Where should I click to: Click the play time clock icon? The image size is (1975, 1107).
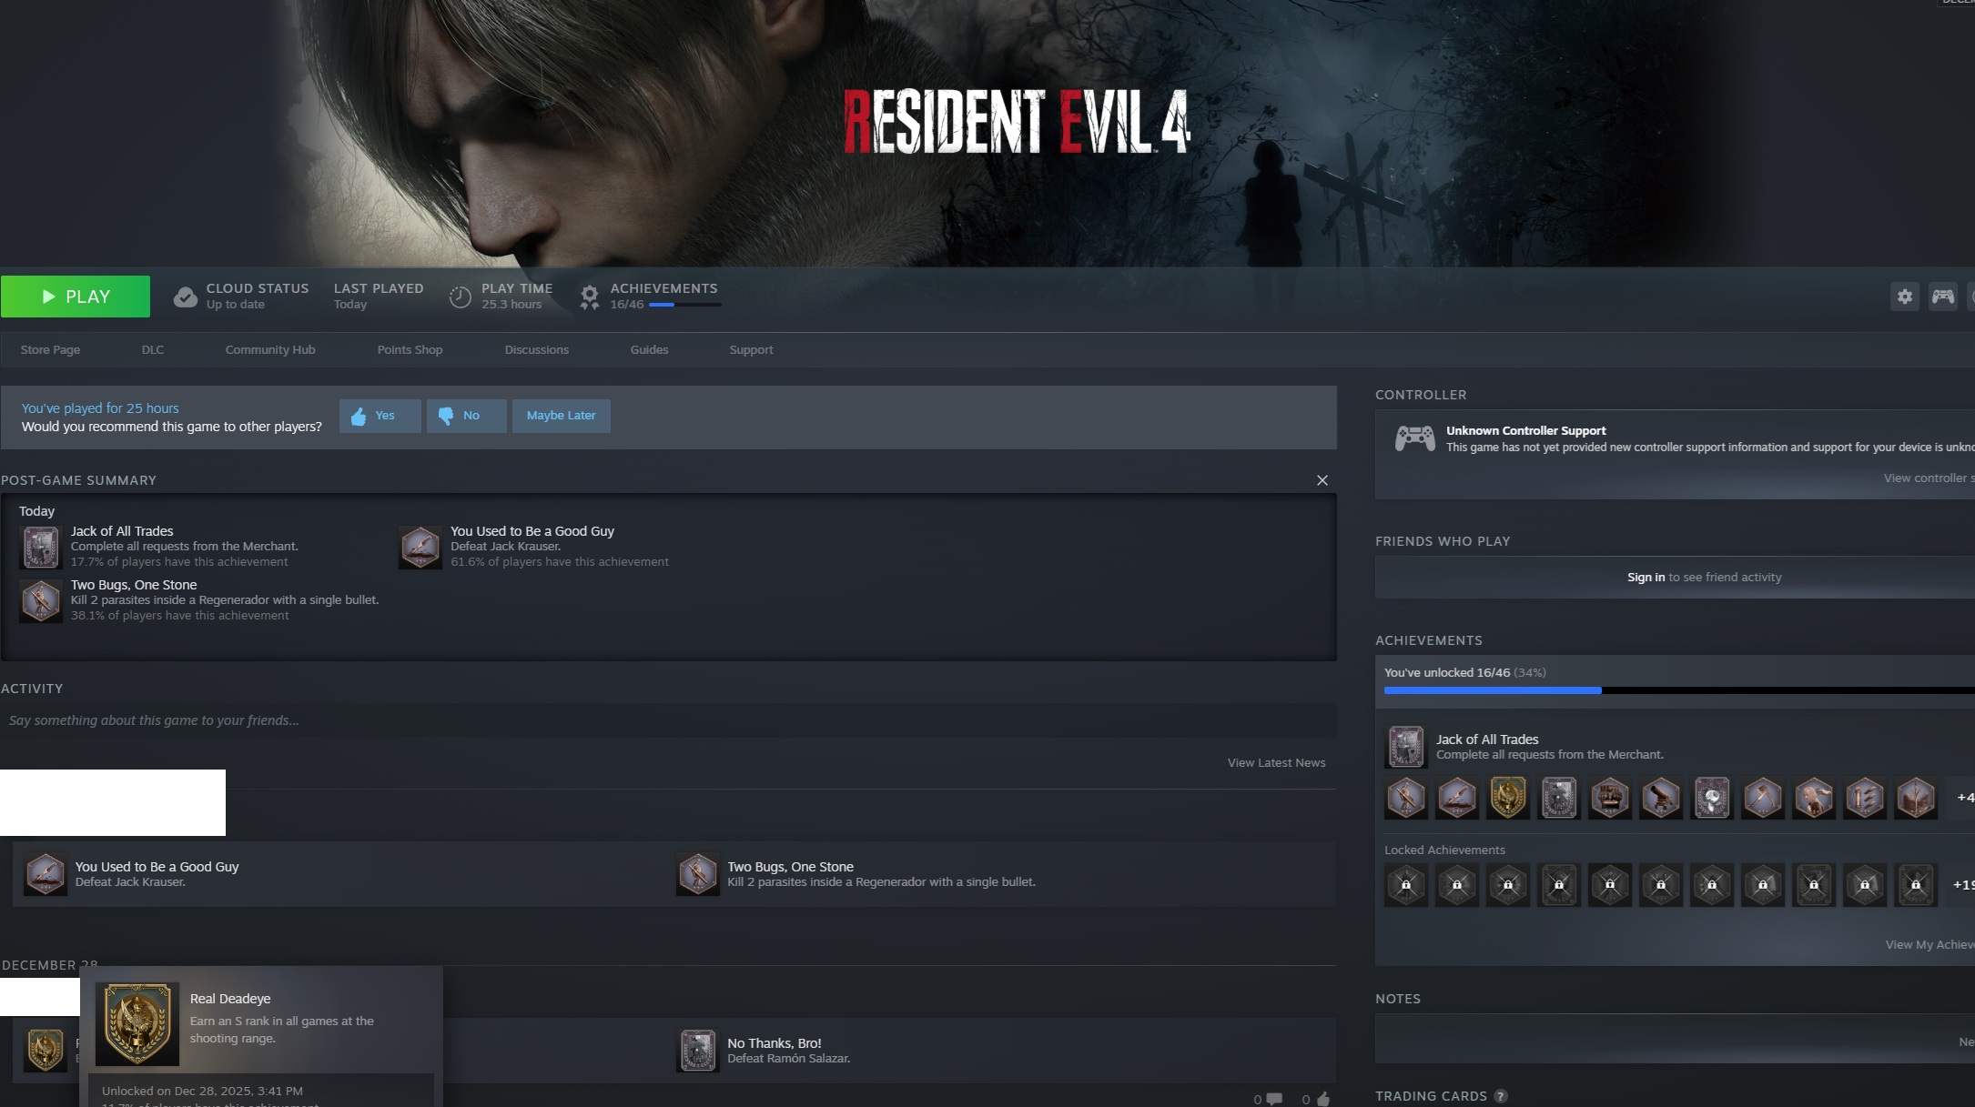(x=461, y=297)
